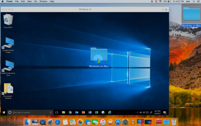Open the Apple menu
Screen dimensions: 201x126
[3, 1]
